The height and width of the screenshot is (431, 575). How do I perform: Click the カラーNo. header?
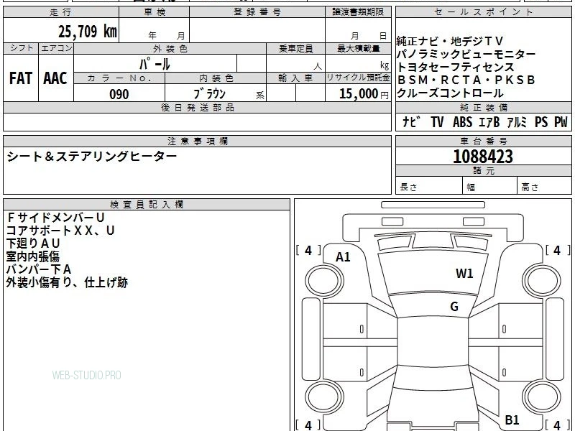click(x=119, y=78)
